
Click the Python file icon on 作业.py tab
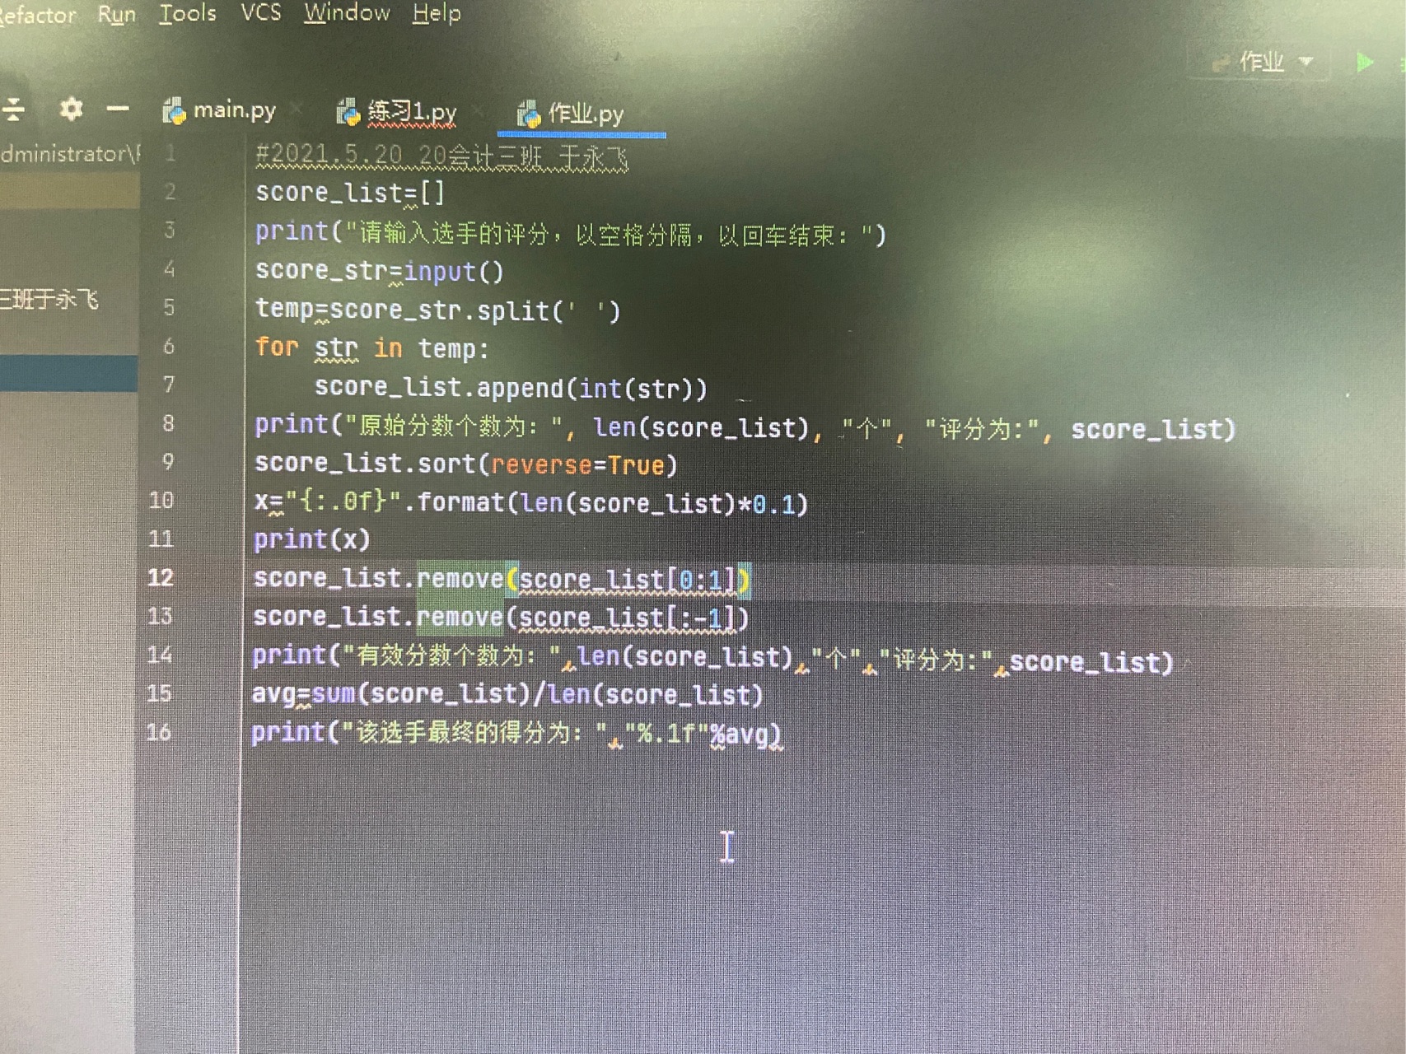[x=528, y=114]
